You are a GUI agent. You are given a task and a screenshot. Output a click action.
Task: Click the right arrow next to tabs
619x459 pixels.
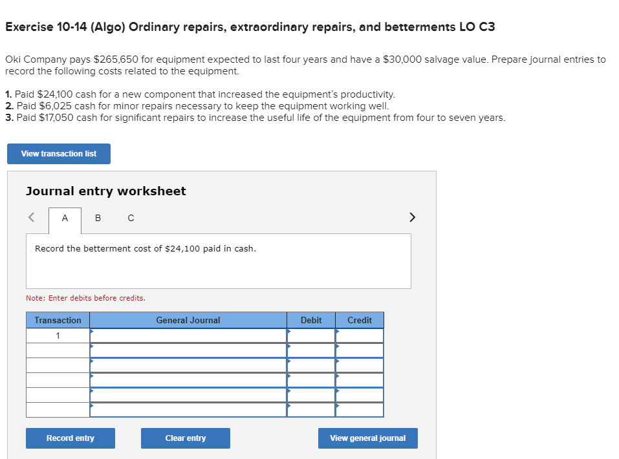[x=413, y=217]
